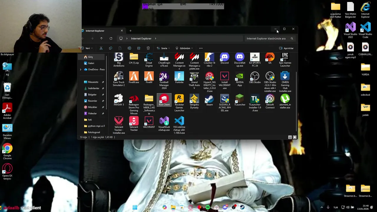Click the Copy toolbar icon

[x=110, y=48]
